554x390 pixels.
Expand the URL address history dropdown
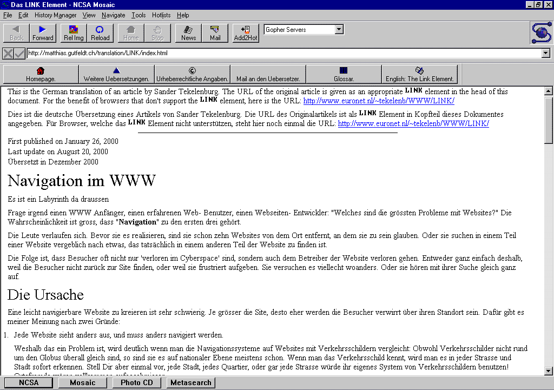[545, 54]
